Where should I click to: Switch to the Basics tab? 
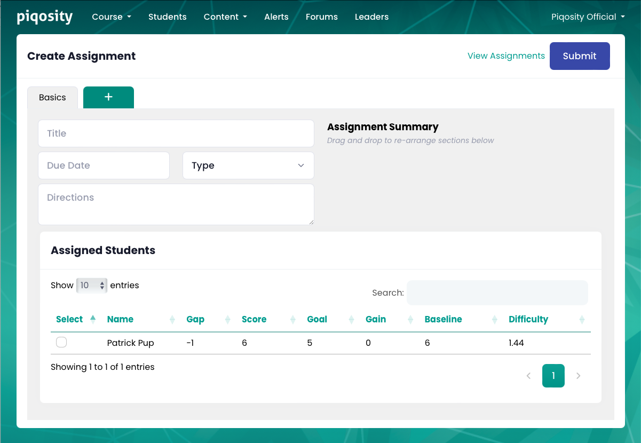(x=52, y=98)
